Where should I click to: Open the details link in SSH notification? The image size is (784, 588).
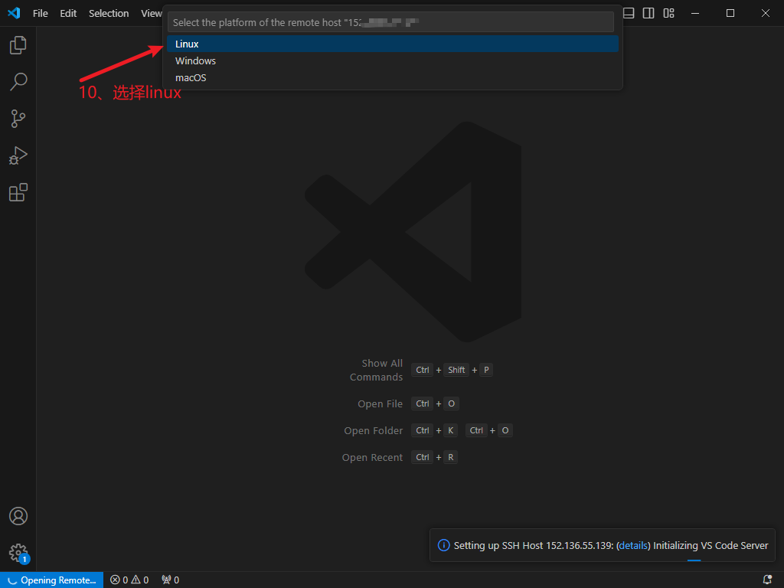[x=633, y=545]
